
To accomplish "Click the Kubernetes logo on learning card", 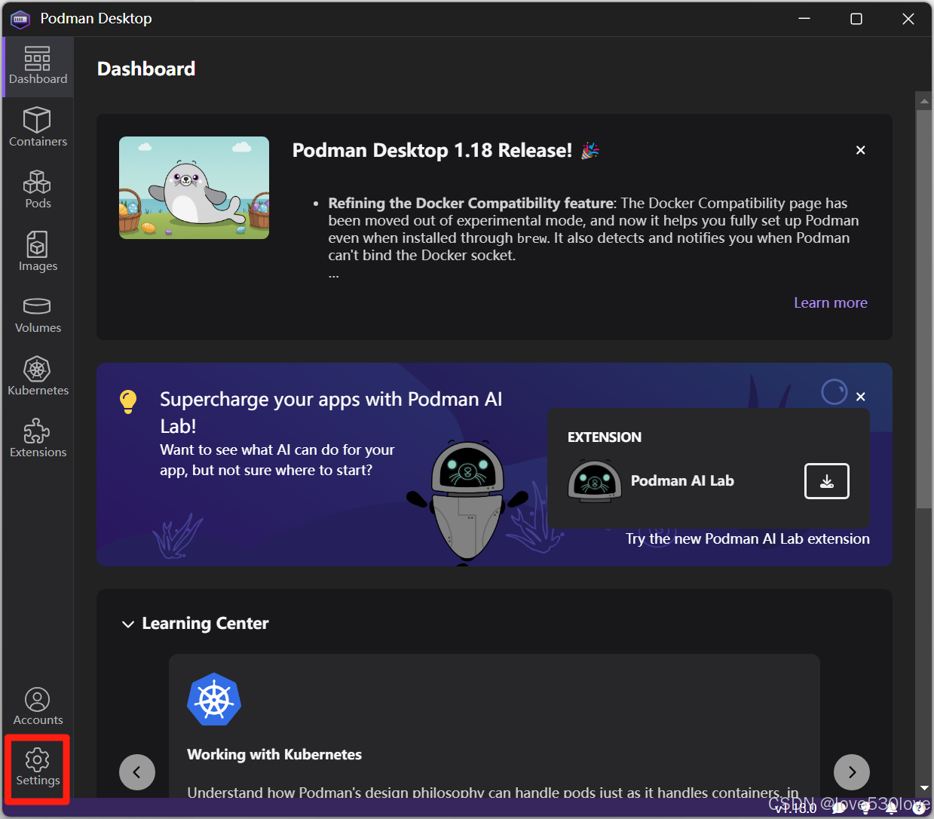I will coord(214,699).
